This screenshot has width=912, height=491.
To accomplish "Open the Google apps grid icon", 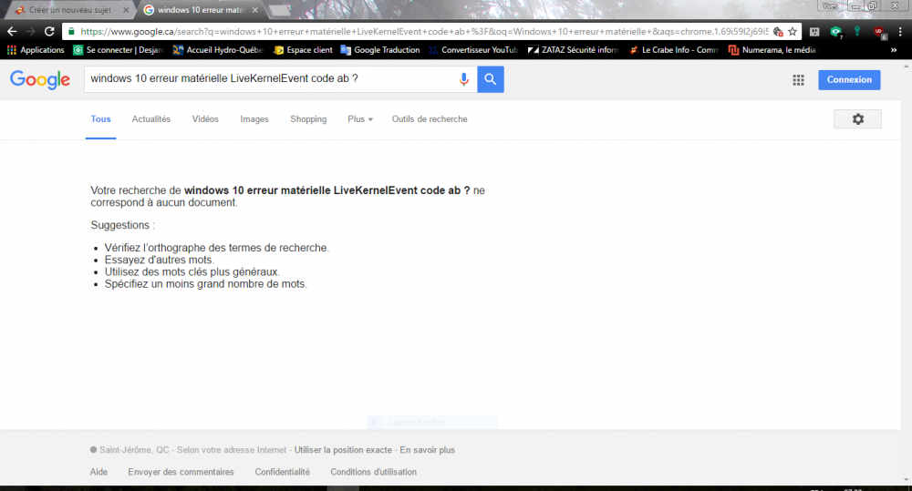I will pyautogui.click(x=798, y=80).
